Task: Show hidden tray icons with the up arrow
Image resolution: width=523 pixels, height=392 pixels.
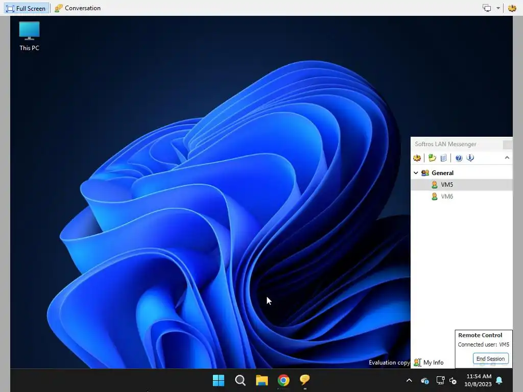Action: (x=409, y=380)
